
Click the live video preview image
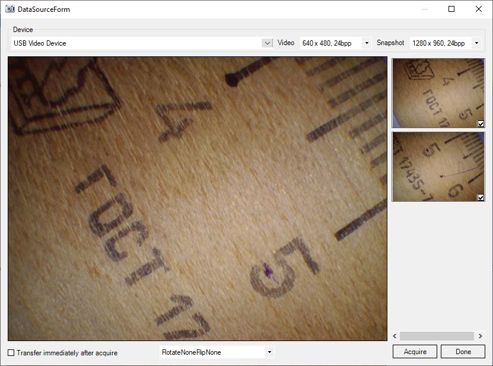click(198, 199)
